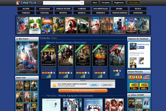
Task: Click the Iniciar Sesión button
Action: (134, 3)
